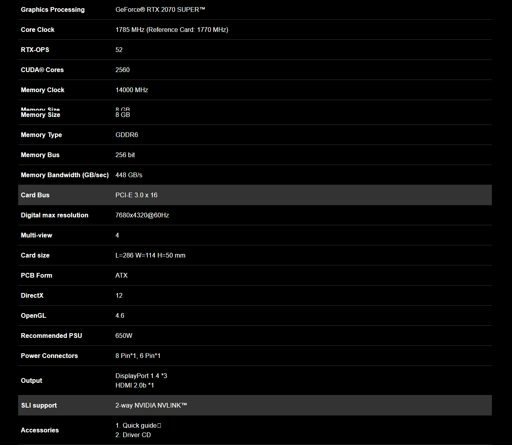
Task: Click the '256 bit' value
Action: pos(125,155)
